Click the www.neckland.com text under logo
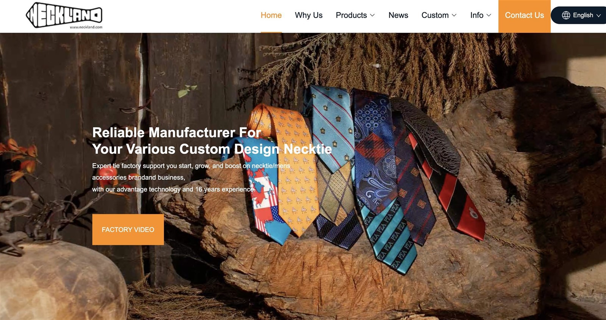The height and width of the screenshot is (320, 606). (86, 27)
